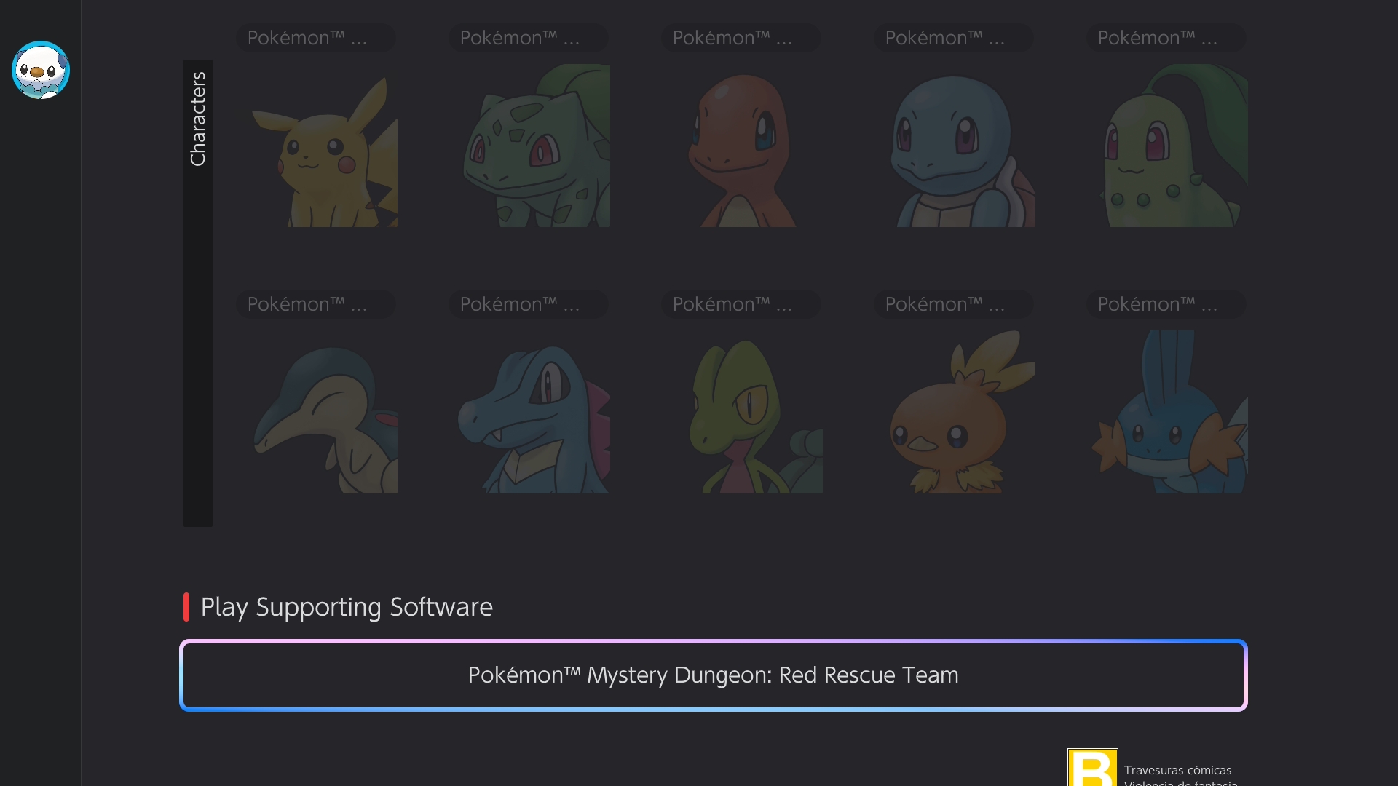Click the Characters vertical tab
The image size is (1398, 786).
(x=197, y=119)
